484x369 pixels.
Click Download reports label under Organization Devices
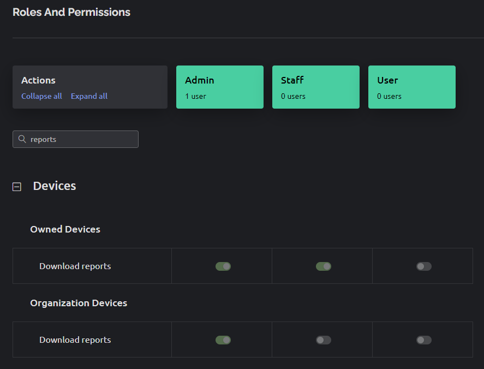(75, 340)
